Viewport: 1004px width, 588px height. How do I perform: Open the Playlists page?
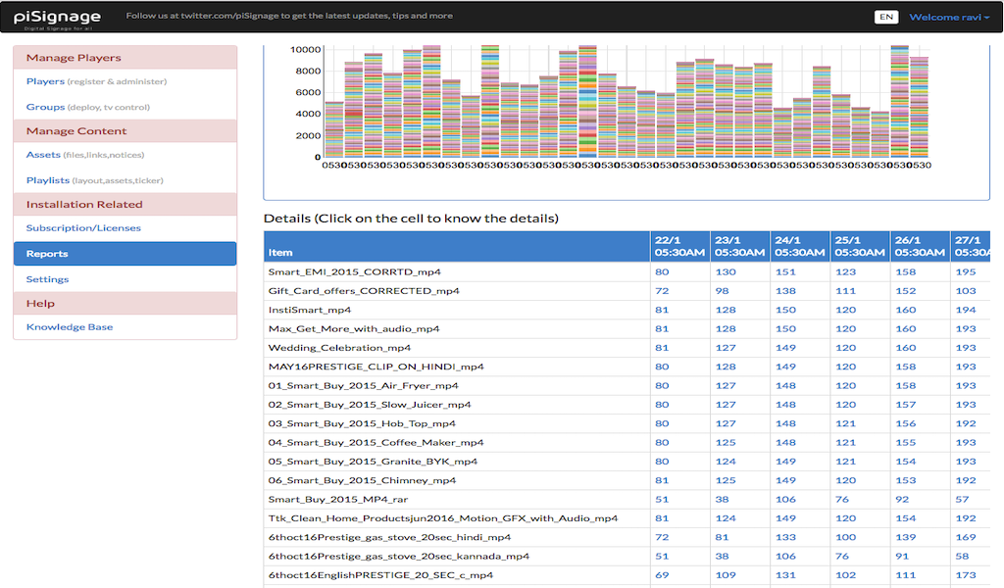tap(47, 180)
